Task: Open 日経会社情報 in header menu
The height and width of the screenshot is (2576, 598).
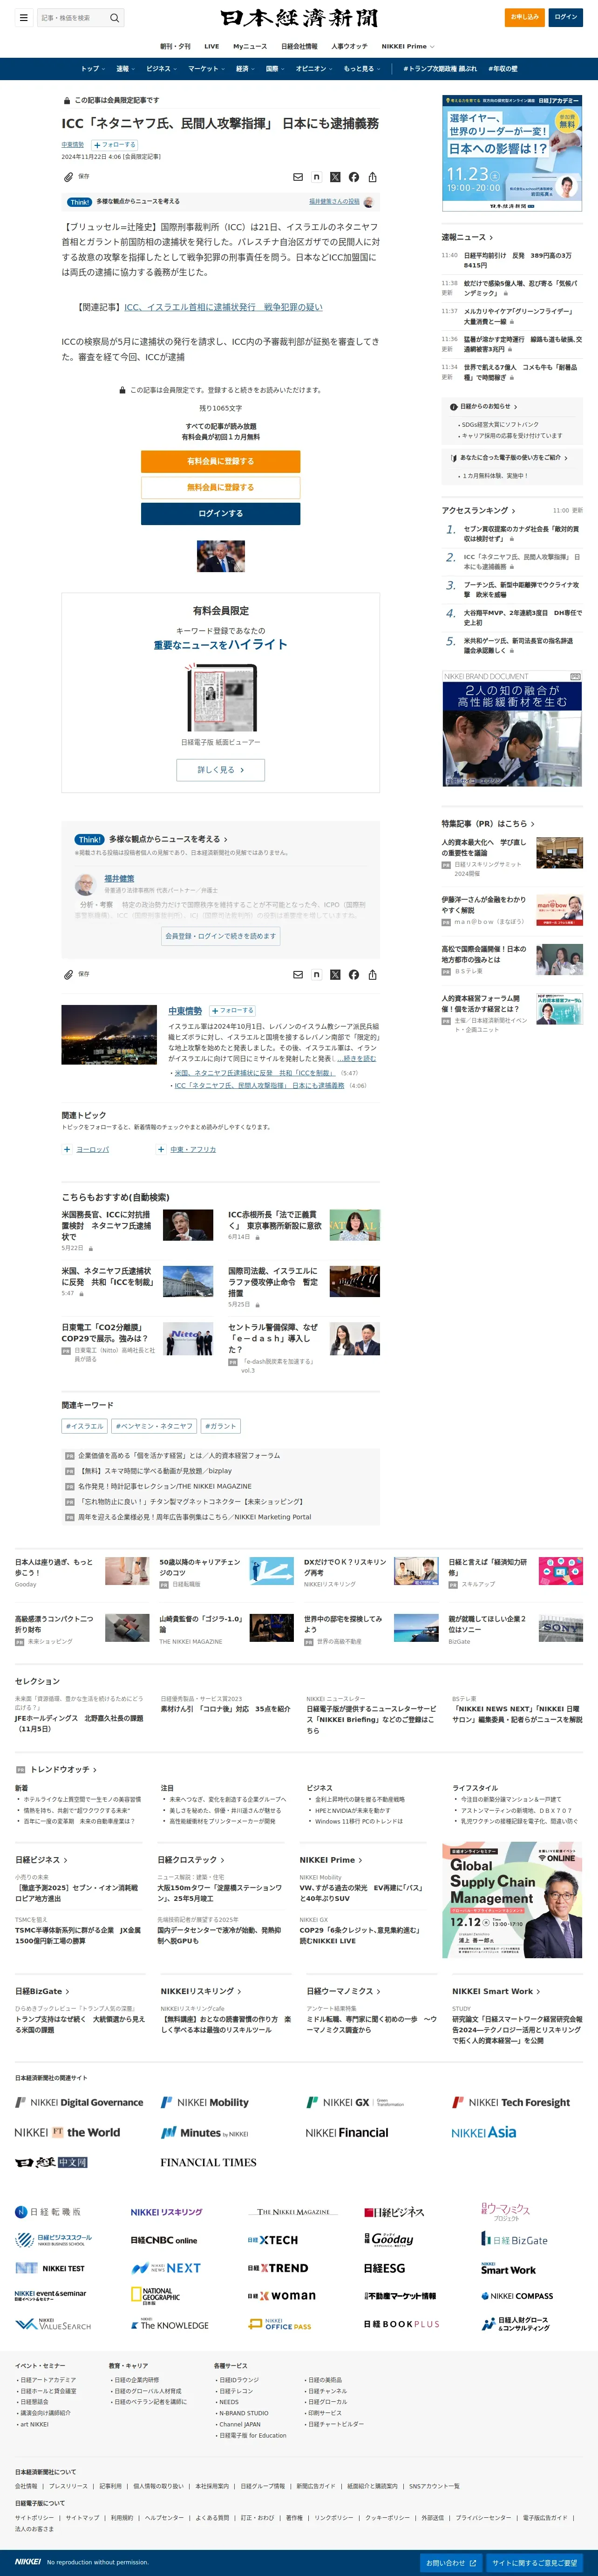Action: tap(299, 46)
